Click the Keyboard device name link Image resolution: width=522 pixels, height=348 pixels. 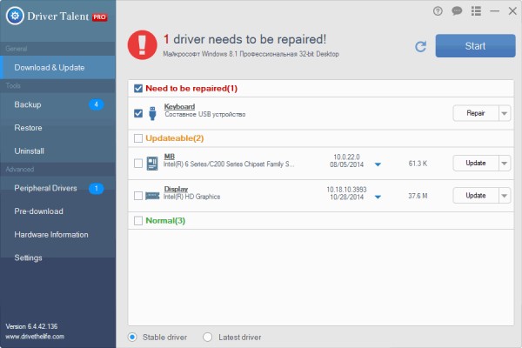coord(179,106)
